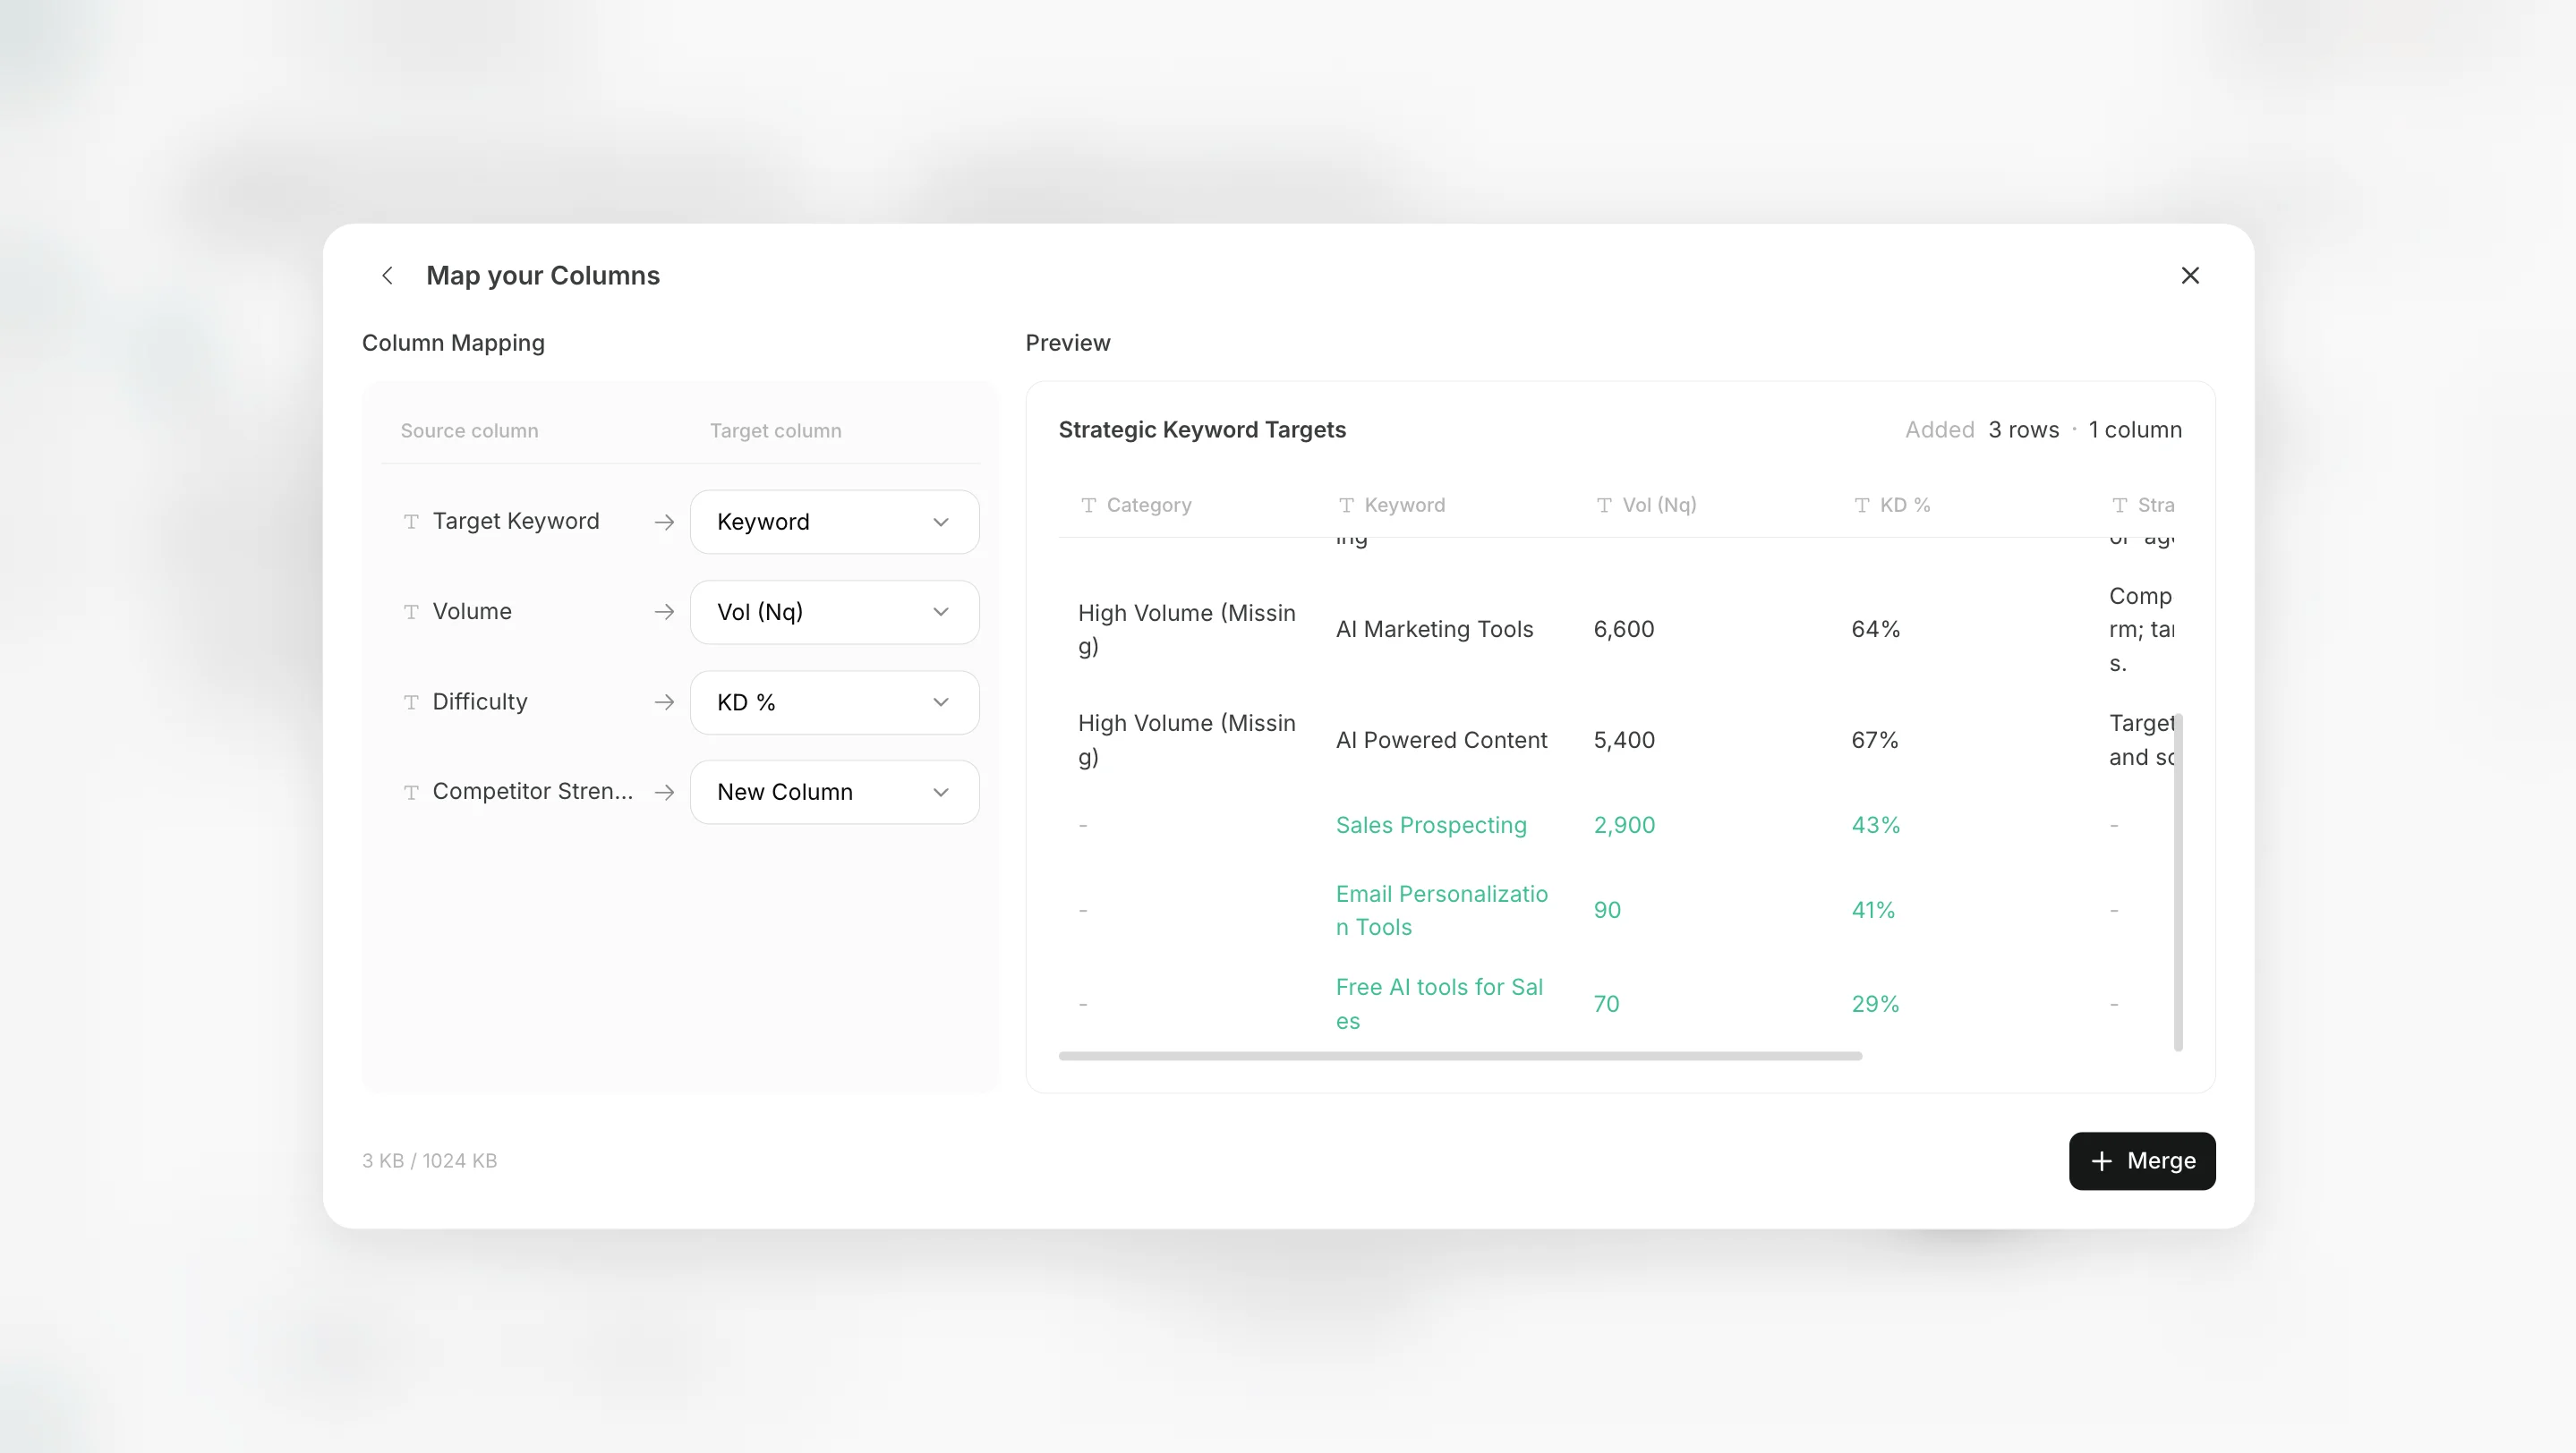Open the New Column target dropdown
2576x1453 pixels.
coord(834,793)
